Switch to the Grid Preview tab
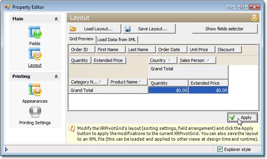267x159 pixels. coord(81,39)
